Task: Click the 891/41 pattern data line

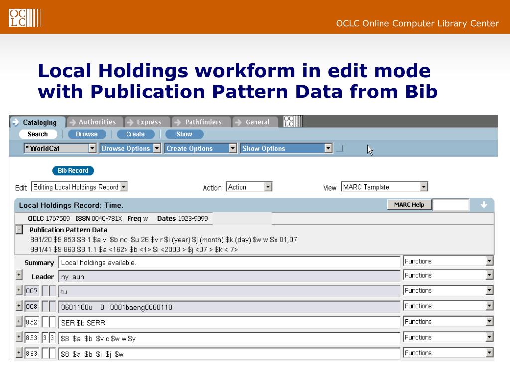Action: pyautogui.click(x=133, y=250)
